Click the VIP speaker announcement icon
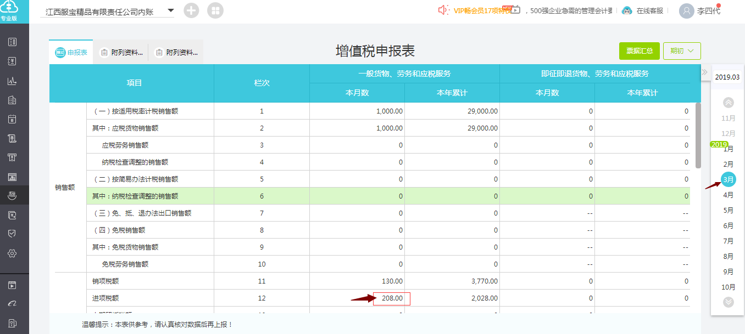The height and width of the screenshot is (334, 745). (x=443, y=10)
